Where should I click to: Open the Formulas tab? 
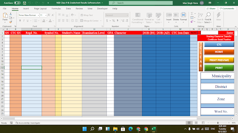56,8
